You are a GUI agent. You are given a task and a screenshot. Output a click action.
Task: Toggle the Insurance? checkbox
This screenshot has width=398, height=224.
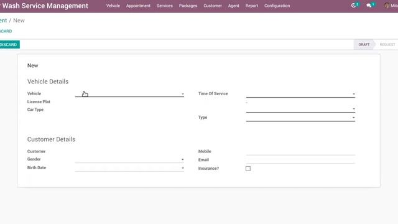(248, 169)
